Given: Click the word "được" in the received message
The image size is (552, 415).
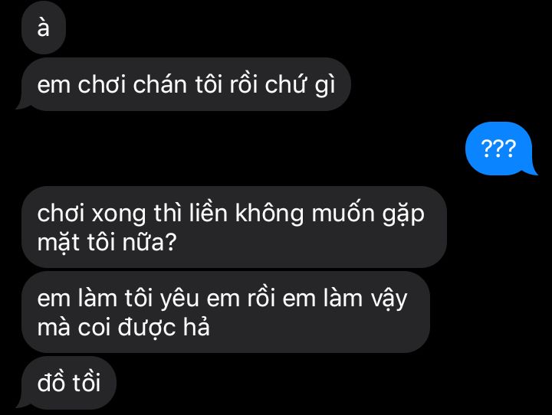Looking at the screenshot, I should tap(146, 328).
